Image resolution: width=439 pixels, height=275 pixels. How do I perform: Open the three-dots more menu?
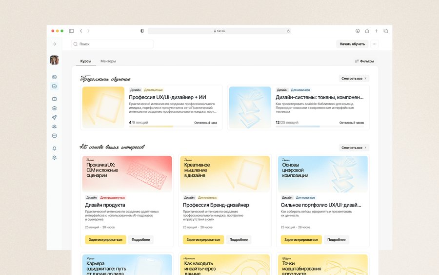[x=374, y=44]
